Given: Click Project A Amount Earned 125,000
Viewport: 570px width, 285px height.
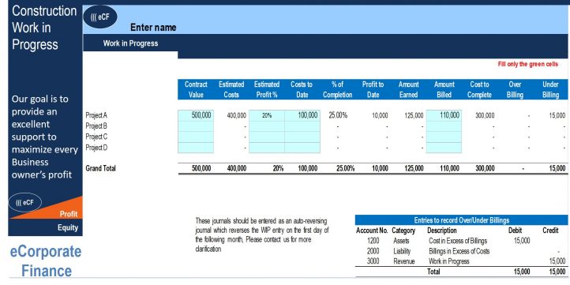Looking at the screenshot, I should pyautogui.click(x=414, y=116).
